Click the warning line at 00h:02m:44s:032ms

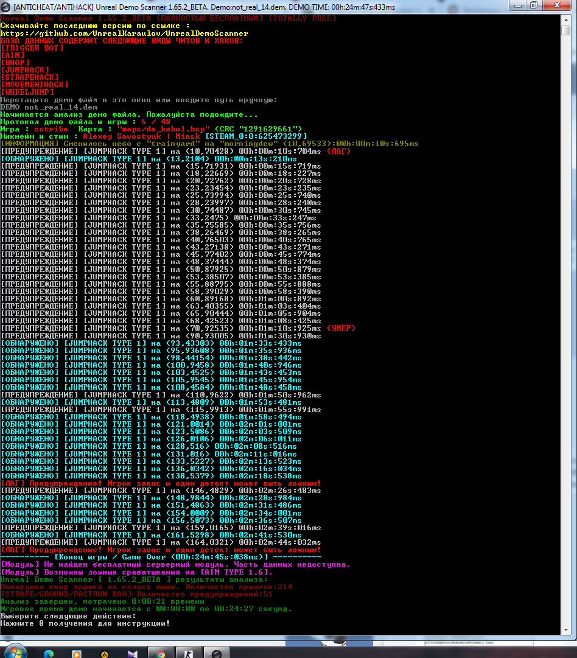161,542
